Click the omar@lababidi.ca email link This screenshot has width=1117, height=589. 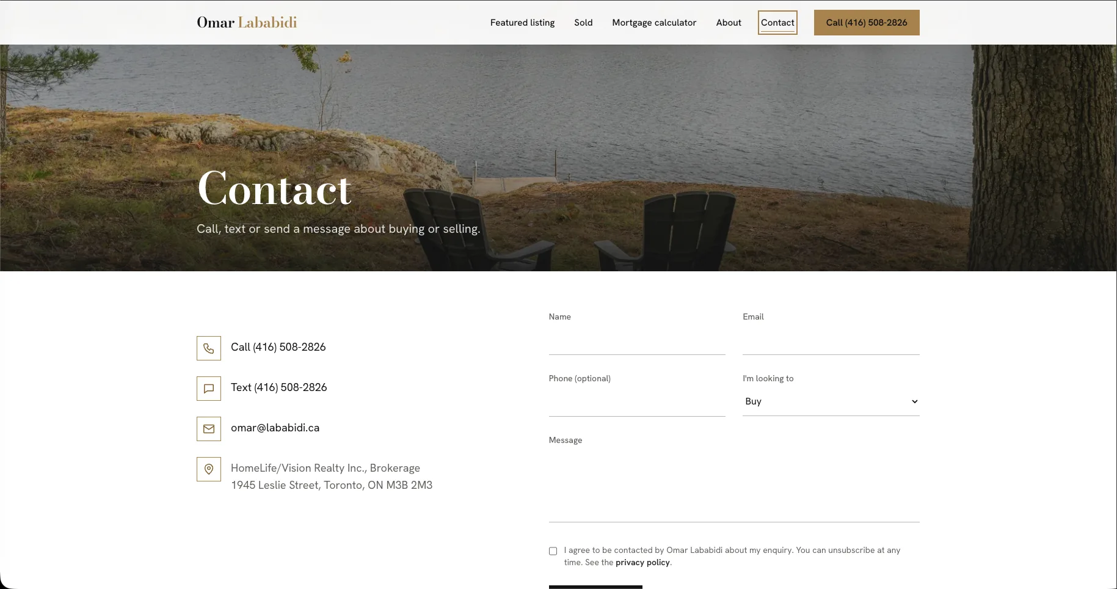275,428
